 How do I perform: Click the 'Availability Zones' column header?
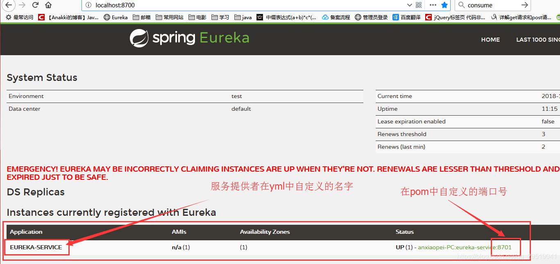point(265,232)
